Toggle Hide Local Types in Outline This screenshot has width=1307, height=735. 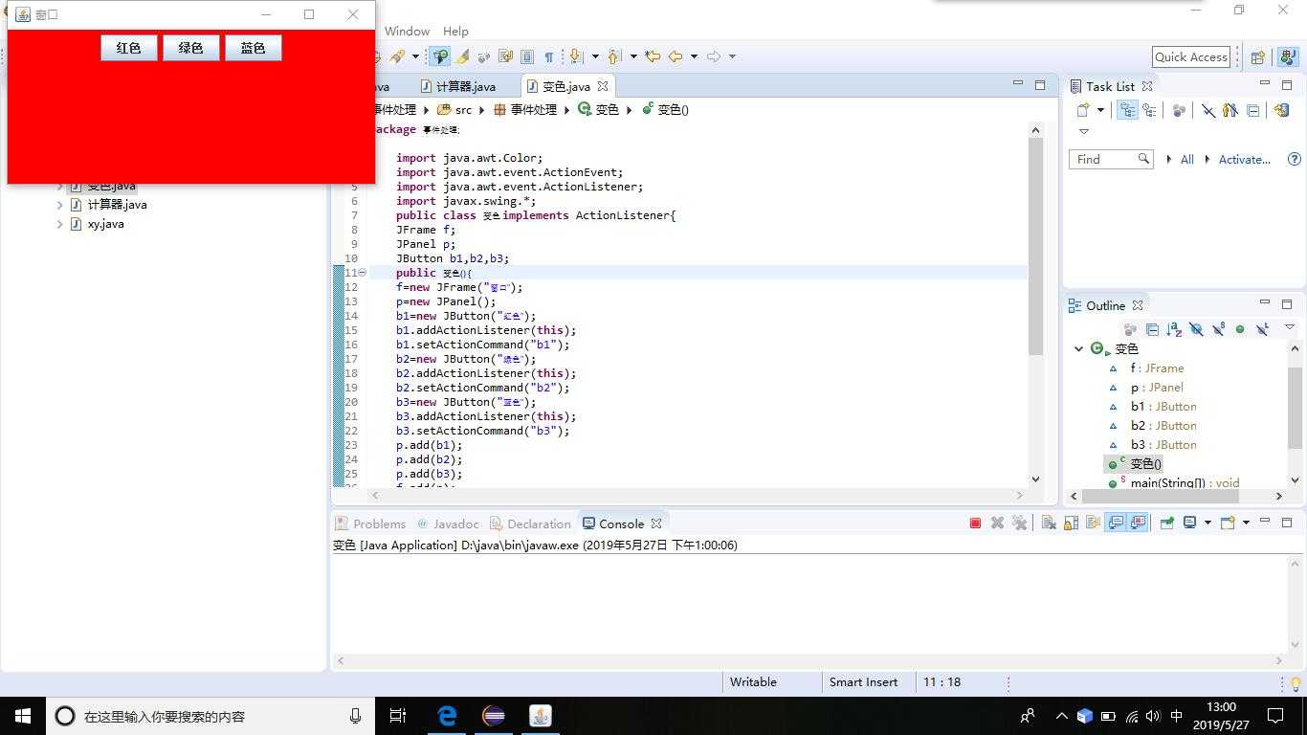(x=1262, y=329)
